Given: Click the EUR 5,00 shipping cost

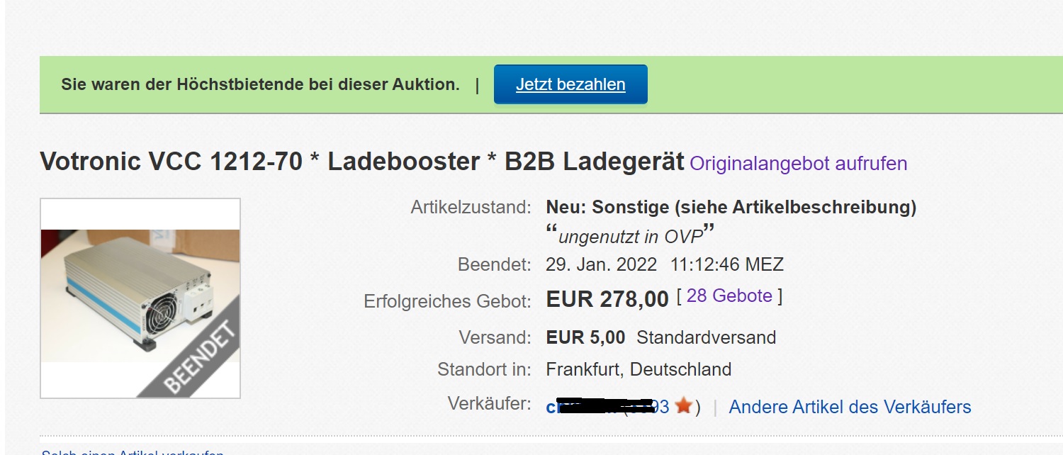Looking at the screenshot, I should coord(586,337).
